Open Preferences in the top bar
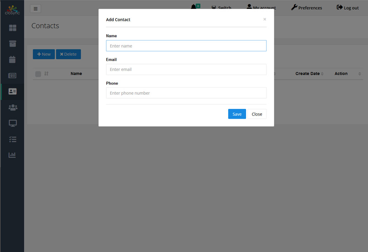This screenshot has width=368, height=252. click(x=306, y=8)
